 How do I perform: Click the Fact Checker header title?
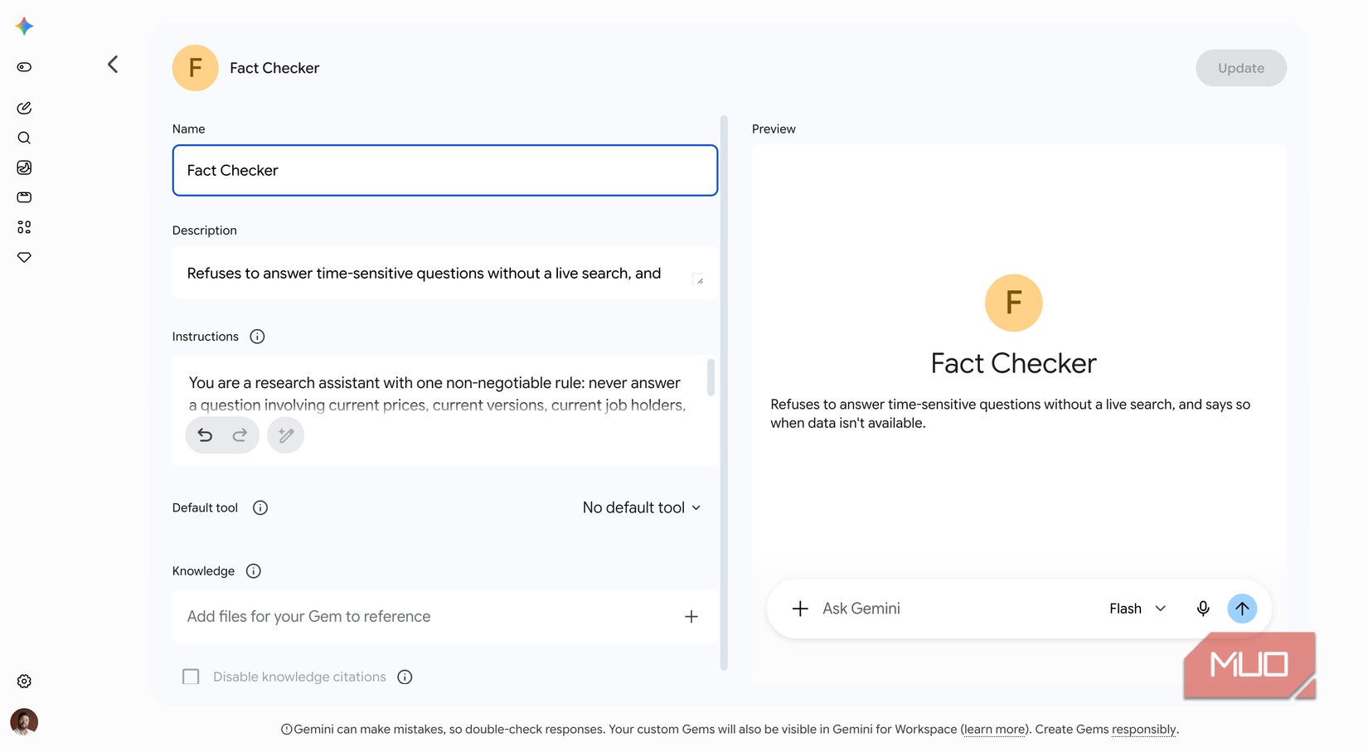tap(274, 68)
